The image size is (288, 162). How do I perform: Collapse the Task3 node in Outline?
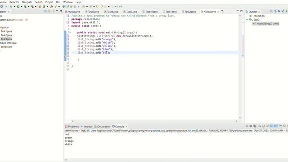247,20
